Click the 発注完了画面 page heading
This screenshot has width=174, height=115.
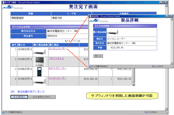pos(83,7)
